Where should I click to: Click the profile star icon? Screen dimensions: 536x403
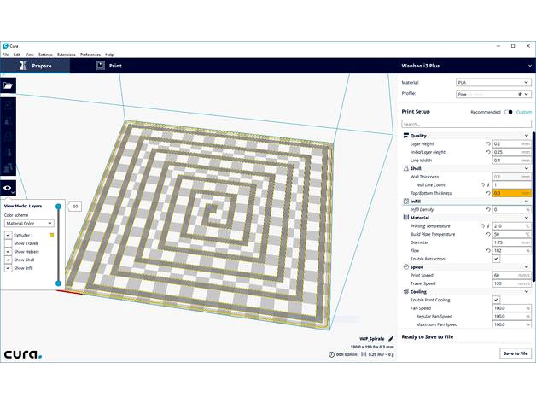[x=520, y=94]
